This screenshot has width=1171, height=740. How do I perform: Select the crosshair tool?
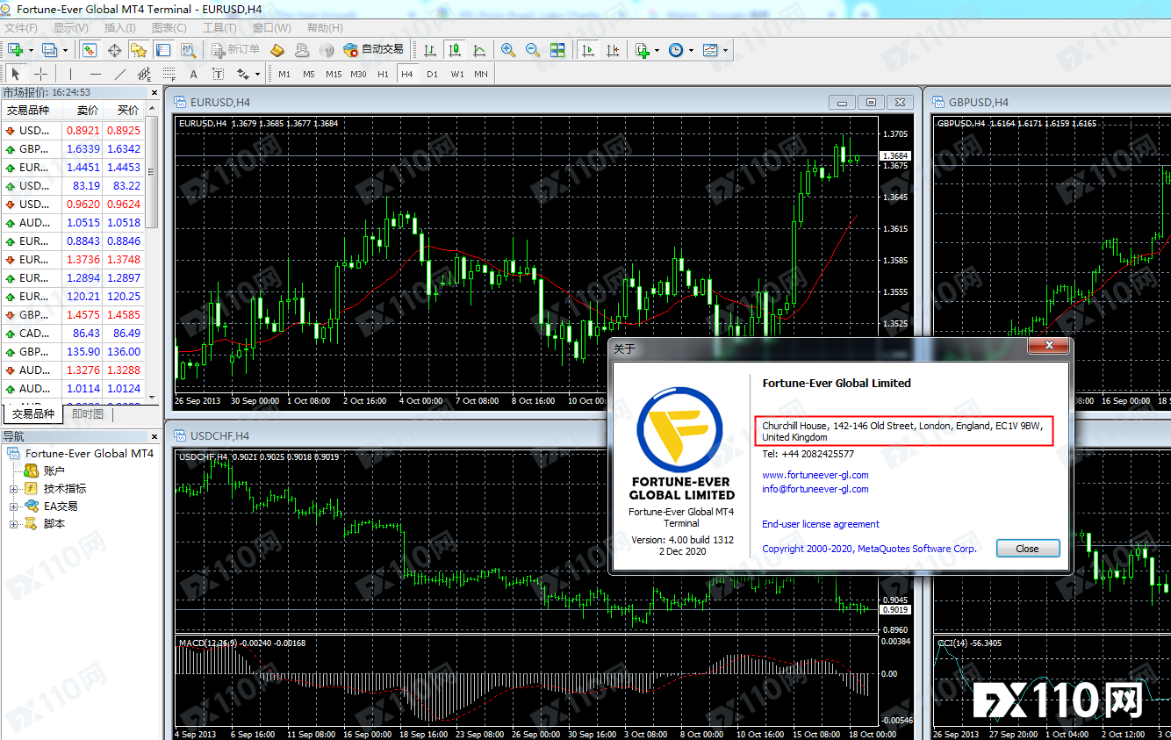click(40, 74)
